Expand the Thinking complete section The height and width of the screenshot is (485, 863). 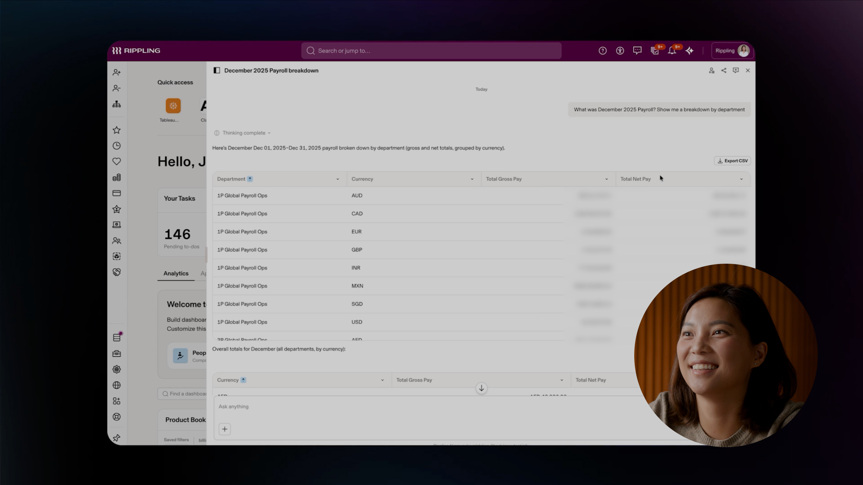pyautogui.click(x=244, y=133)
